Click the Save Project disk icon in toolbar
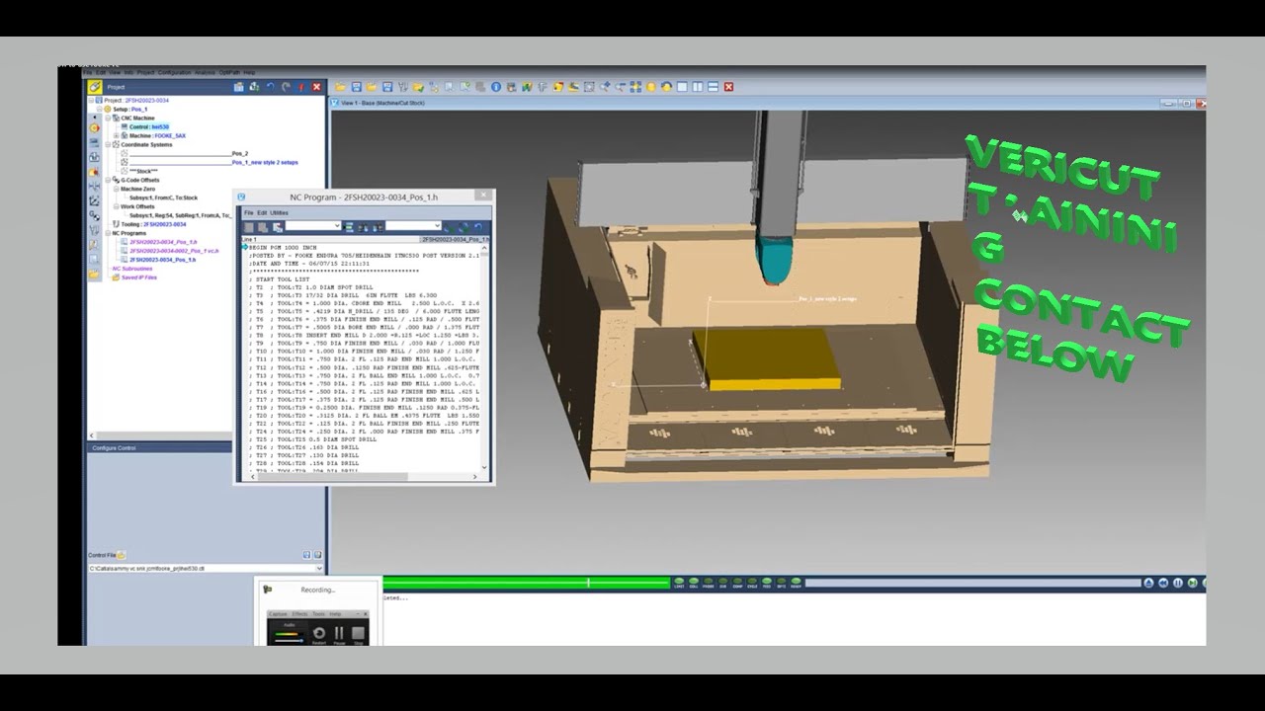The image size is (1265, 711). [356, 87]
